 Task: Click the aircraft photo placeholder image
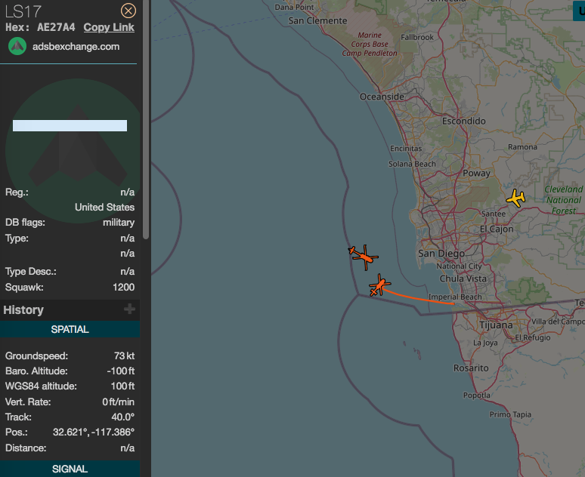click(x=73, y=150)
